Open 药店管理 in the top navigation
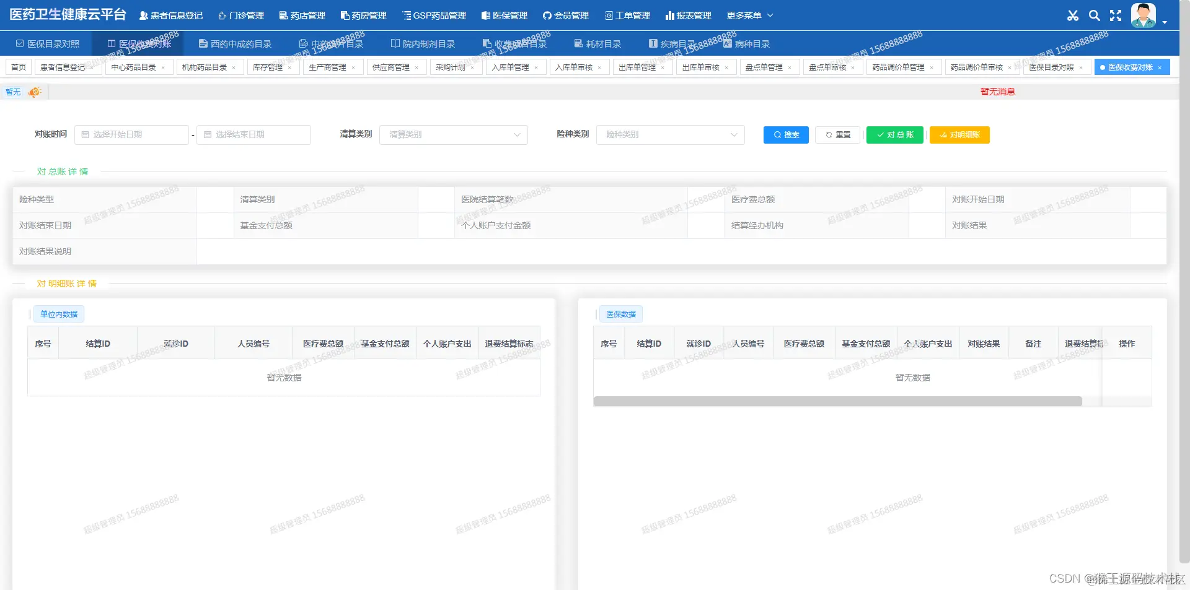This screenshot has height=590, width=1190. (x=302, y=15)
